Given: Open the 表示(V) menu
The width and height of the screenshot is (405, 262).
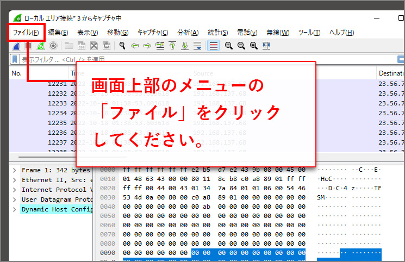Looking at the screenshot, I should [x=88, y=33].
